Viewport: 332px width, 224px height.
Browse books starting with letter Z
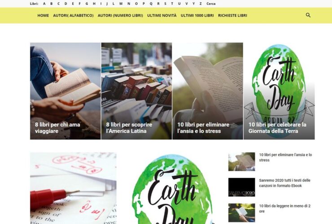pos(201,4)
